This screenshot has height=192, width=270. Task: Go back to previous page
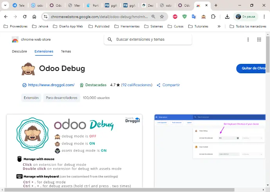point(6,16)
